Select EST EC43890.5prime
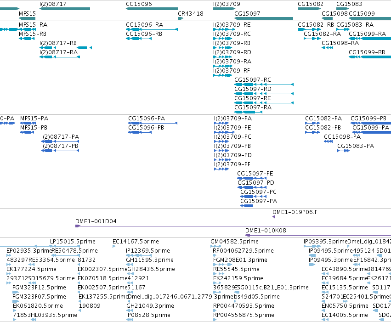 (x=325, y=274)
